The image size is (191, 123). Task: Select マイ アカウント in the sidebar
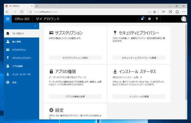tap(22, 34)
